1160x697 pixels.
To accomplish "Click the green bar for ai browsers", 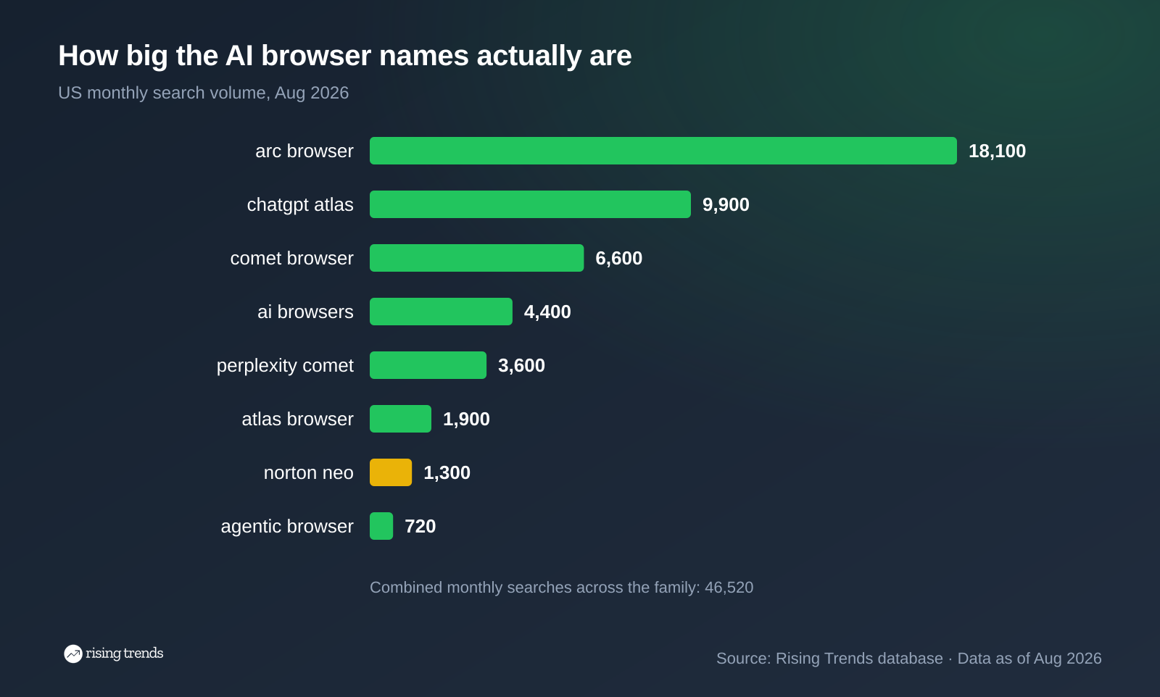I will 441,312.
